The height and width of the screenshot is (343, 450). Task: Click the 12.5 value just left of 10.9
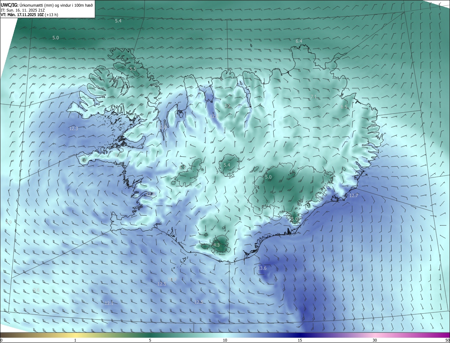coord(162,284)
